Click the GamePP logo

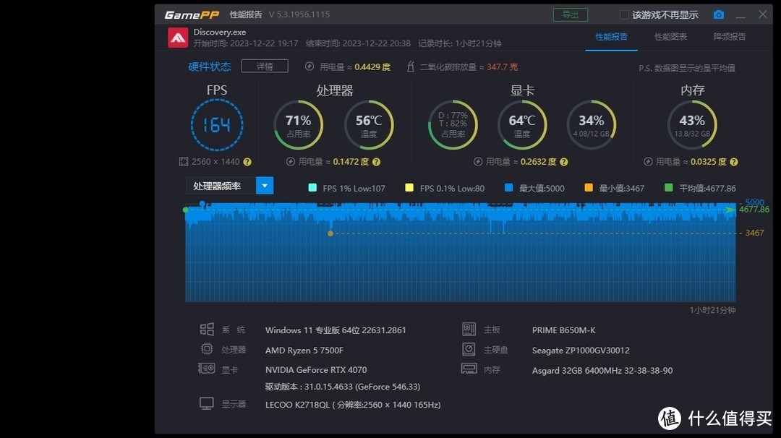pos(192,15)
